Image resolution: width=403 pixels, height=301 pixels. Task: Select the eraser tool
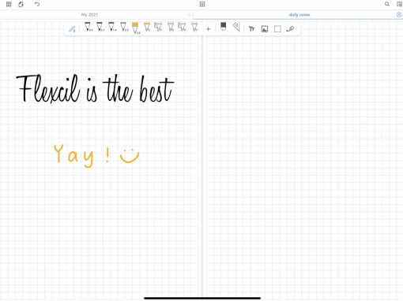click(223, 27)
